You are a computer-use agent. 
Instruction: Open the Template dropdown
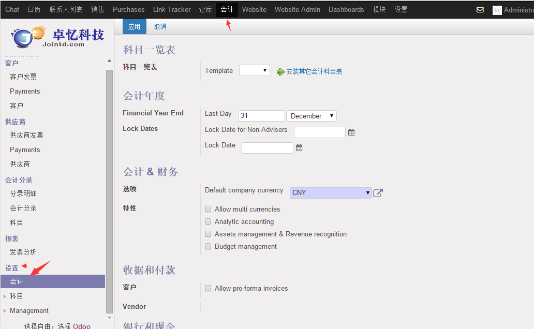point(254,70)
